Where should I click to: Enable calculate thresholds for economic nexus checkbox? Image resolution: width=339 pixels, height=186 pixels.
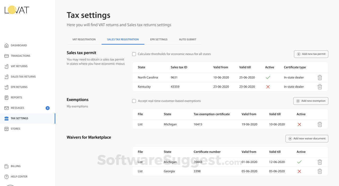(134, 54)
